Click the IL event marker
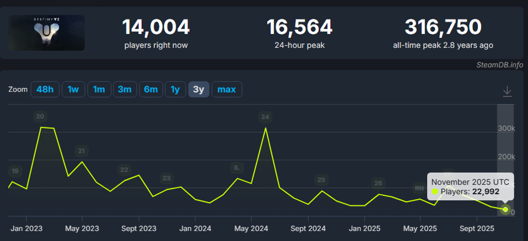This screenshot has width=528, height=241. tap(237, 167)
